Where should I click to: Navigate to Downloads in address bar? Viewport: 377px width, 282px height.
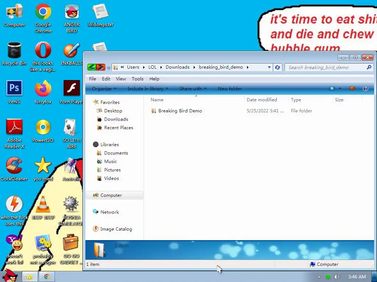pos(177,67)
